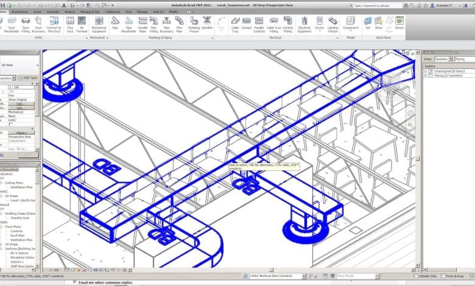
Task: Open HVAC panel dialog launcher arrow
Action: point(87,38)
